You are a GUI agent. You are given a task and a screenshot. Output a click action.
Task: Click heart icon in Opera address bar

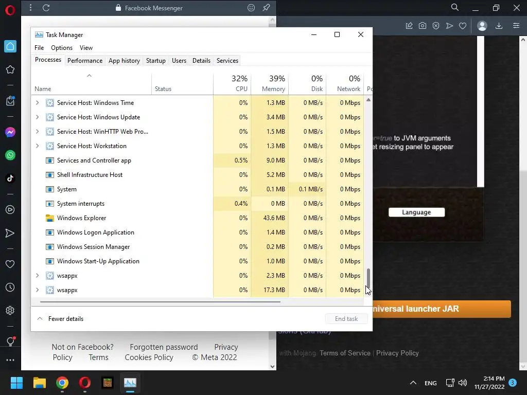463,26
